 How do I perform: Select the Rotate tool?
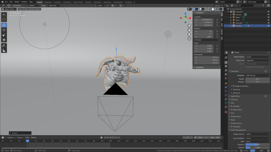pos(4,30)
